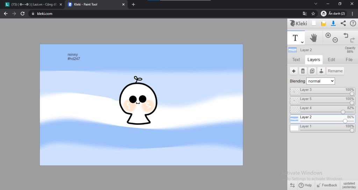Close the Lazi.vn tab

61,4
